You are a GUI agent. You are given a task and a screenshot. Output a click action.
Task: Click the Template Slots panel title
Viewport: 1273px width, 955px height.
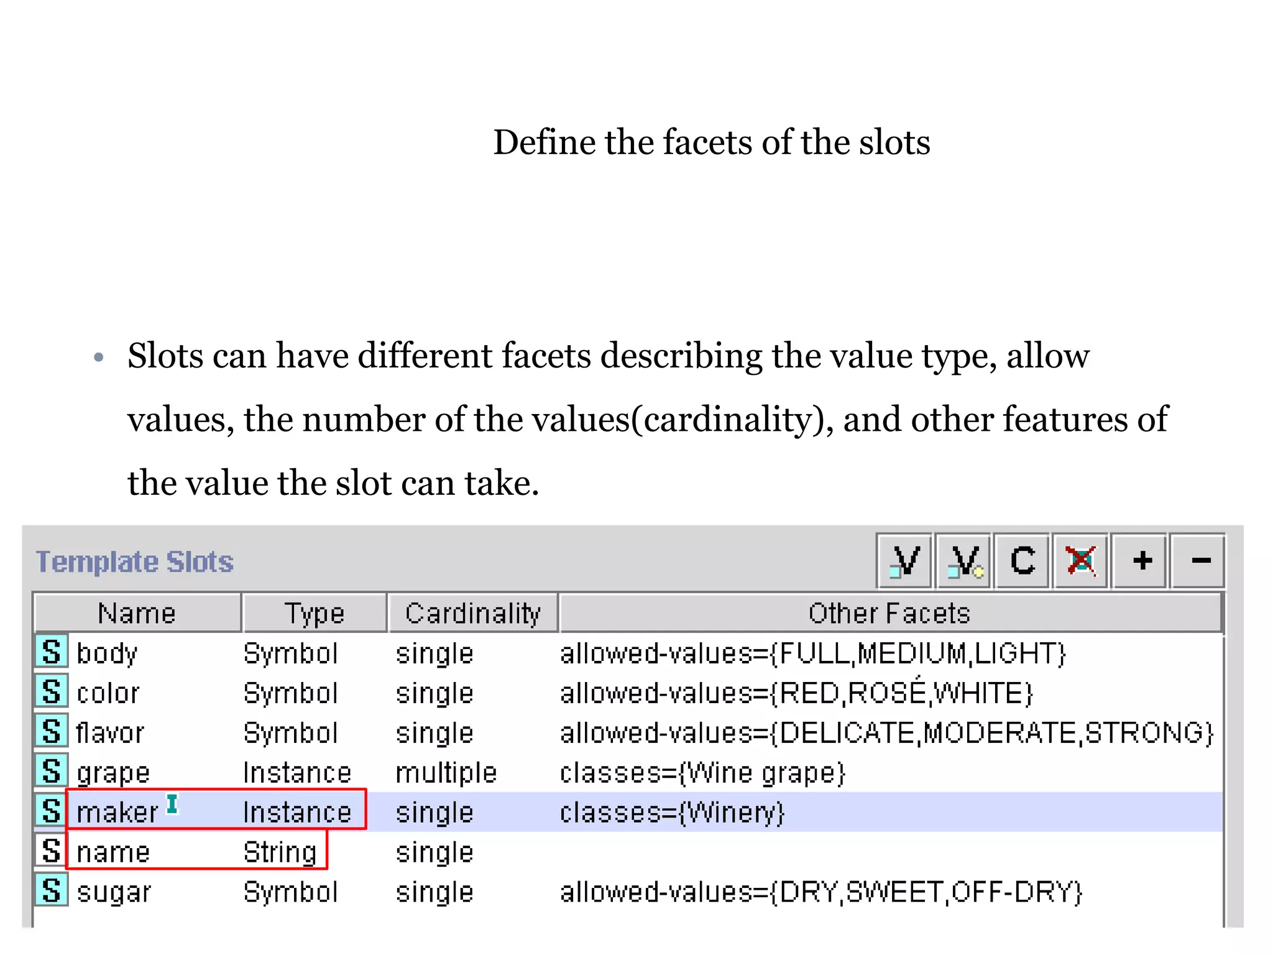[x=135, y=562]
